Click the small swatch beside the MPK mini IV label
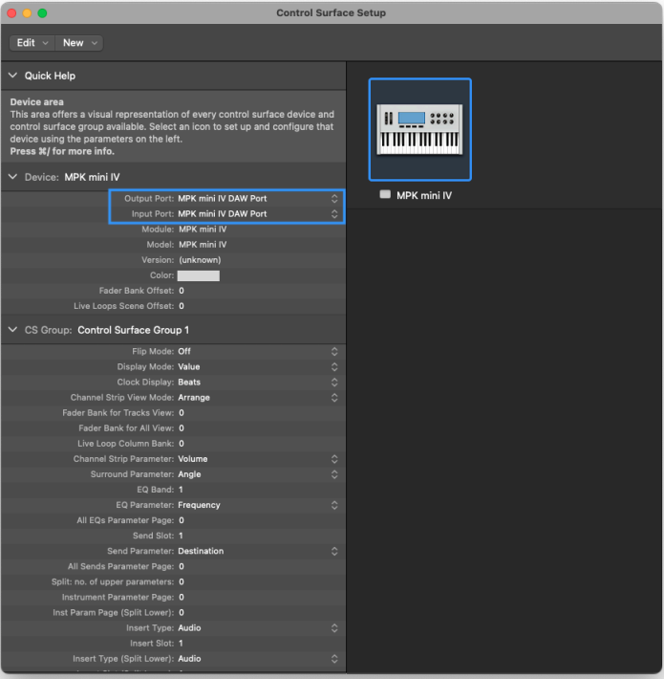Screen dimensions: 664x679 [x=385, y=194]
